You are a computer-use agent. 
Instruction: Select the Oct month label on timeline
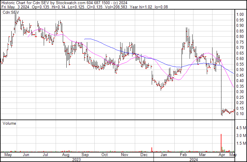(105, 155)
